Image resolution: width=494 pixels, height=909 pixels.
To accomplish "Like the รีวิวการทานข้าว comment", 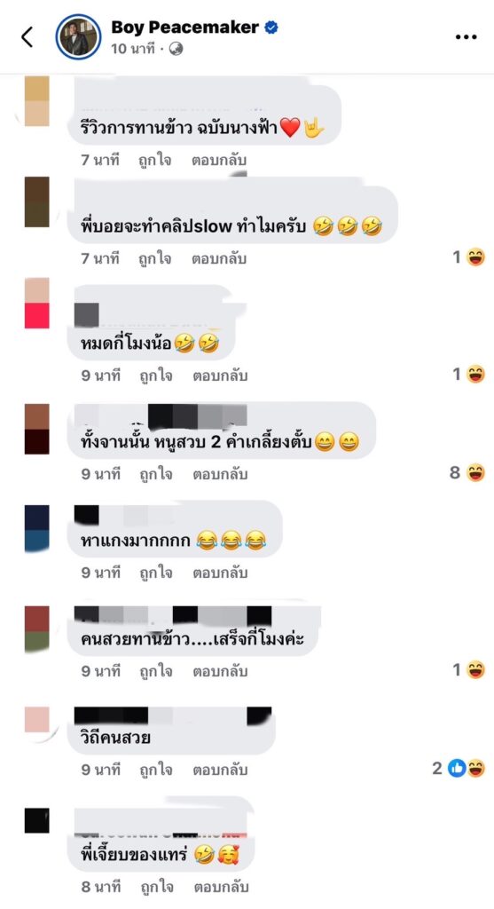I will [x=154, y=160].
